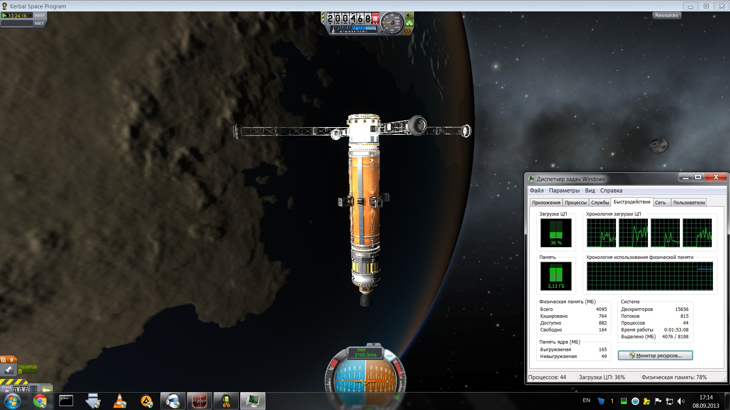Click the Action Center flag tray icon
730x410 pixels.
tap(658, 401)
